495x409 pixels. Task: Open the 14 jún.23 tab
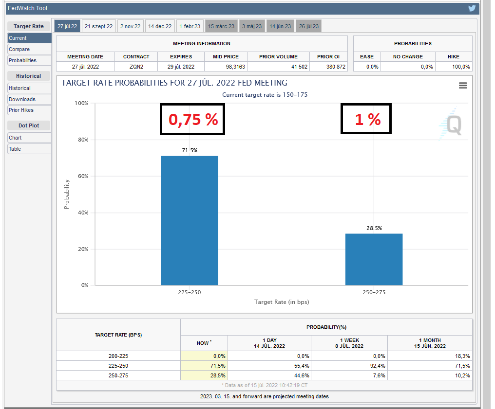(280, 26)
